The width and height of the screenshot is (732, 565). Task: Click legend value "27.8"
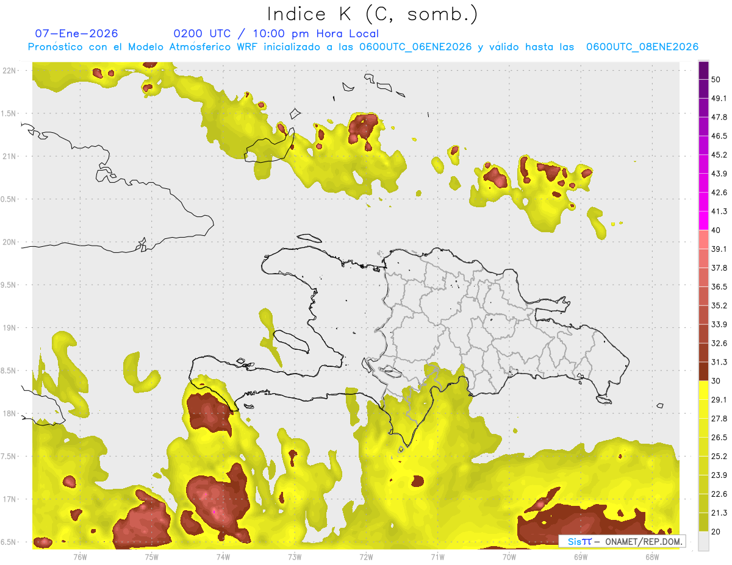click(719, 418)
